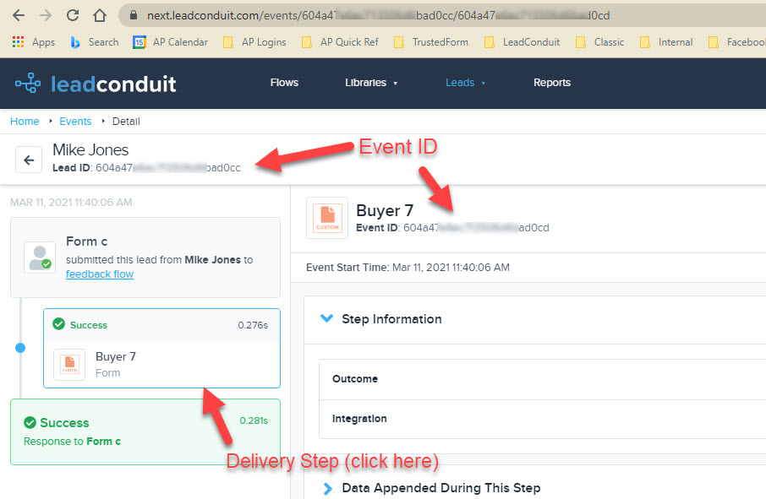Open the LeadConduit bookmark folder
Viewport: 766px width, 499px height.
(x=522, y=42)
